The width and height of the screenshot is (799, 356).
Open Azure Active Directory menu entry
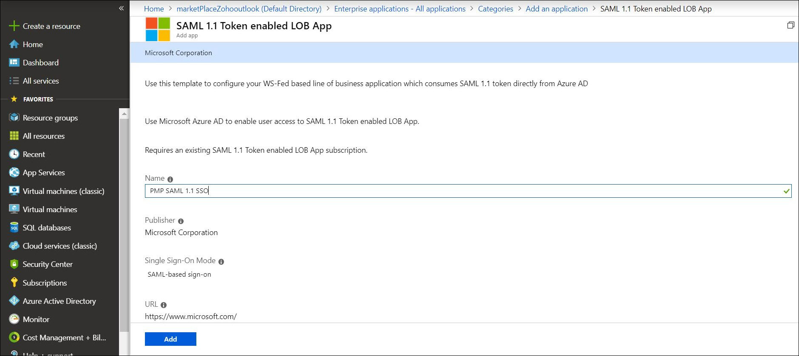click(59, 301)
